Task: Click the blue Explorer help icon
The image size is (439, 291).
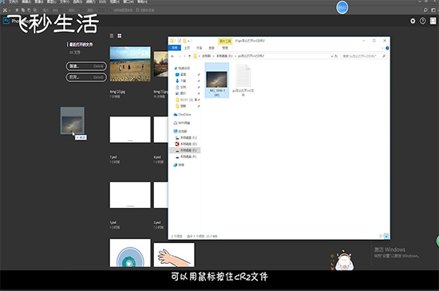Action: [387, 48]
